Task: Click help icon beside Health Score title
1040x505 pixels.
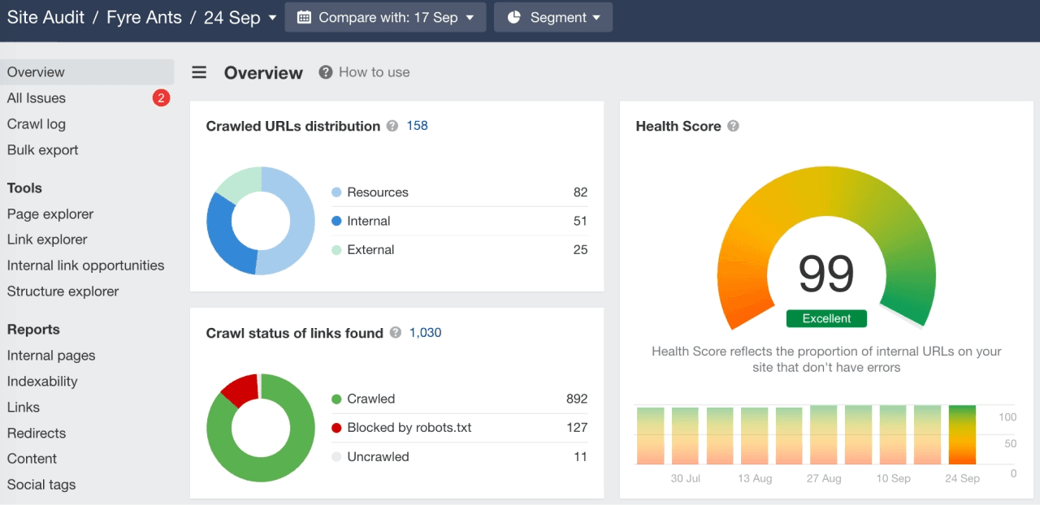Action: [733, 126]
